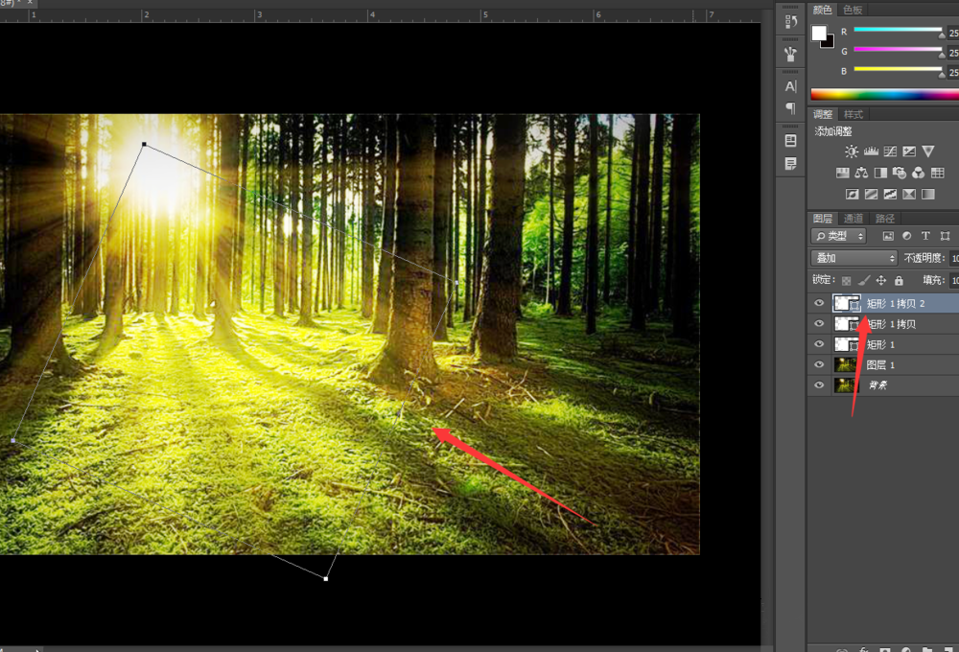Image resolution: width=959 pixels, height=652 pixels.
Task: Click the foreground color swatch
Action: coord(818,33)
